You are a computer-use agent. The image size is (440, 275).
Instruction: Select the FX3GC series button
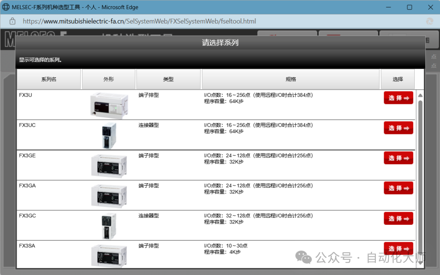(x=399, y=218)
